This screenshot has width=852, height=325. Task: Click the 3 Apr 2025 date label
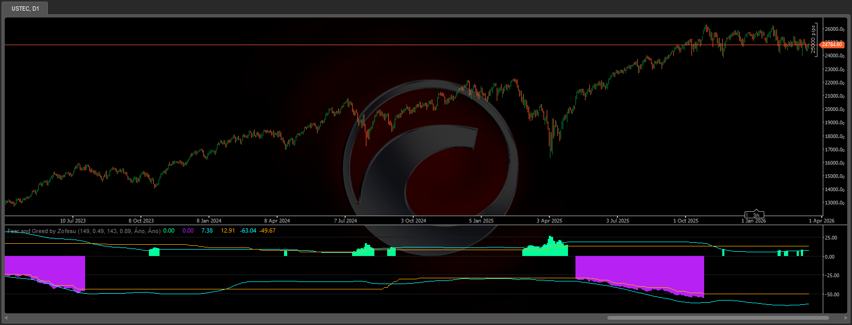pos(549,220)
